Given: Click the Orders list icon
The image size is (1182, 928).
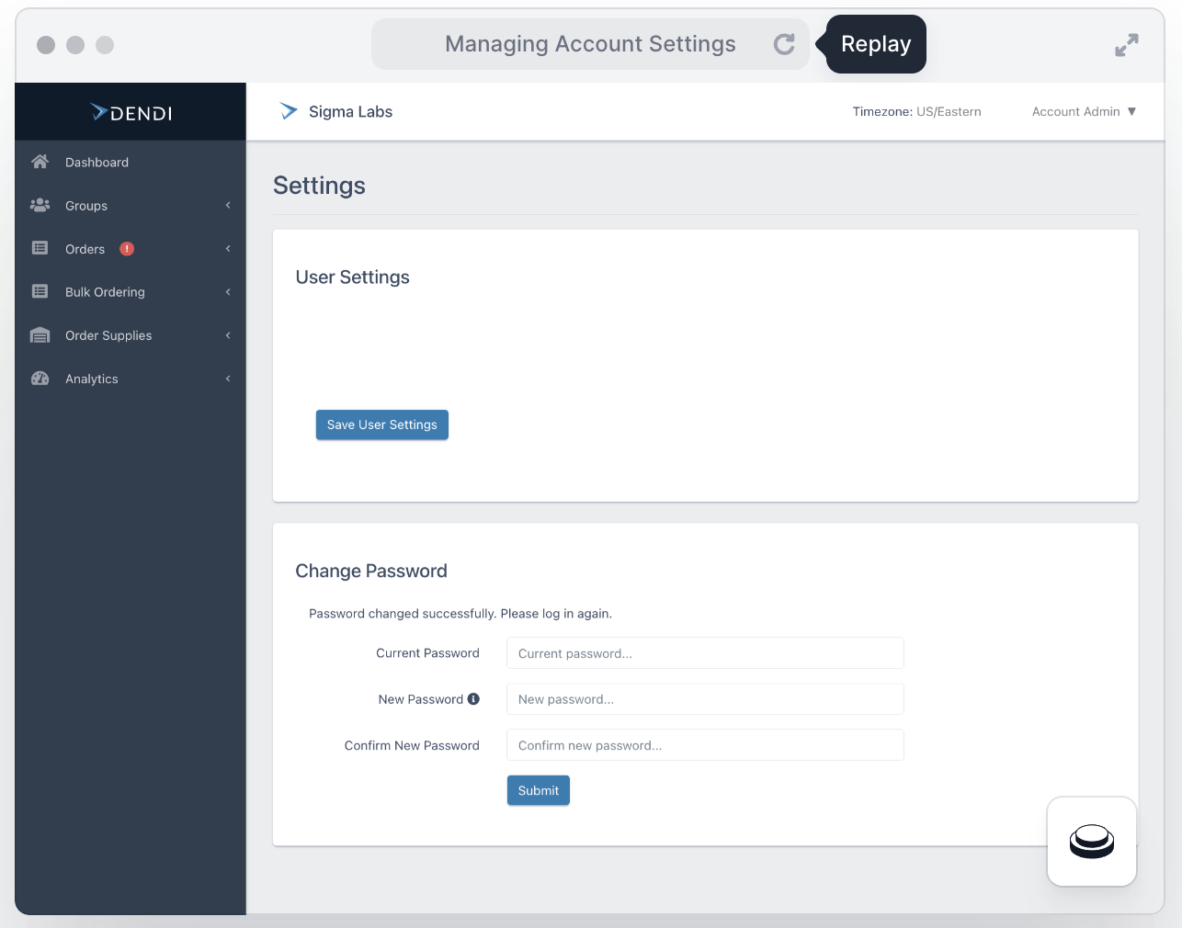Looking at the screenshot, I should 40,248.
